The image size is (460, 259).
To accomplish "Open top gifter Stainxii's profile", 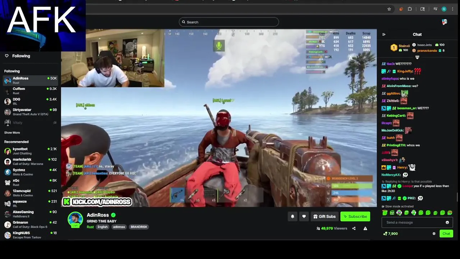I will pyautogui.click(x=404, y=46).
